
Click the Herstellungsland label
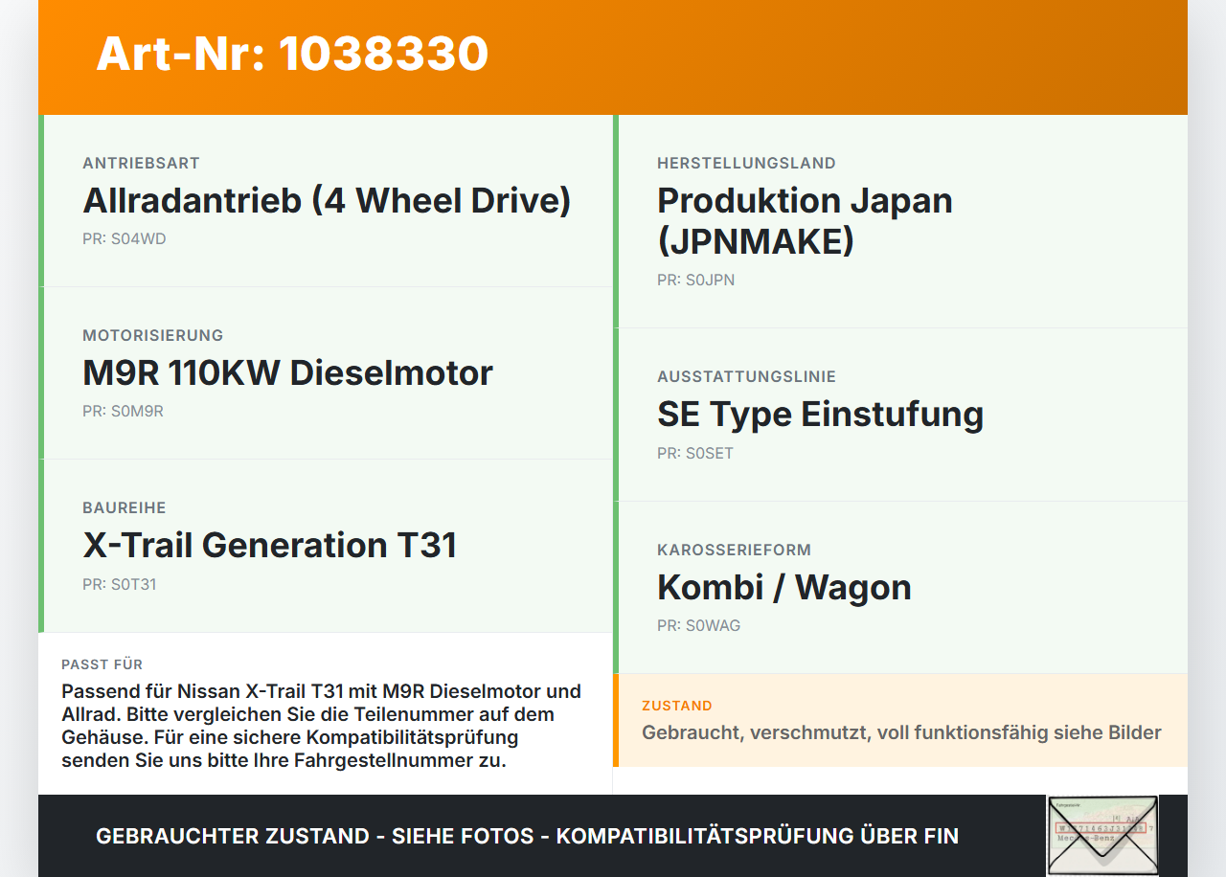click(746, 163)
